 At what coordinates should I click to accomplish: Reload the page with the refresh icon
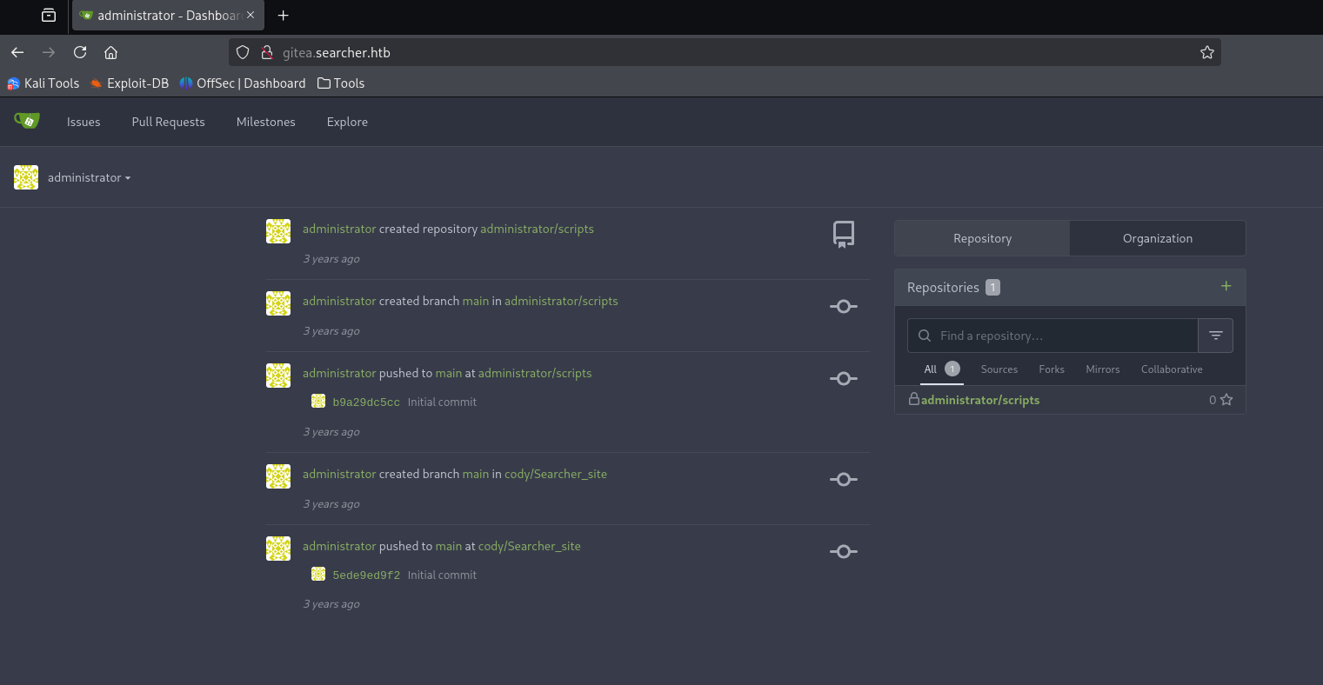[80, 52]
